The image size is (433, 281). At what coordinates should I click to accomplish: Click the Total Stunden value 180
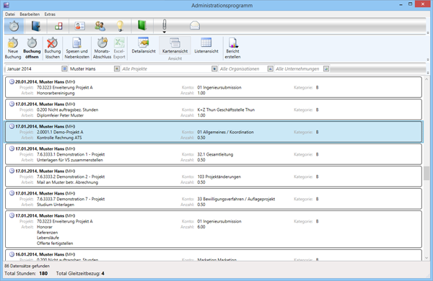pyautogui.click(x=43, y=274)
